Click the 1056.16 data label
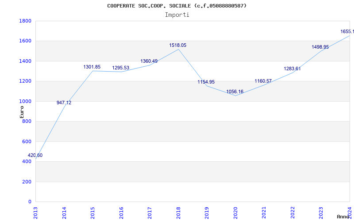The height and width of the screenshot is (221, 354). (235, 91)
